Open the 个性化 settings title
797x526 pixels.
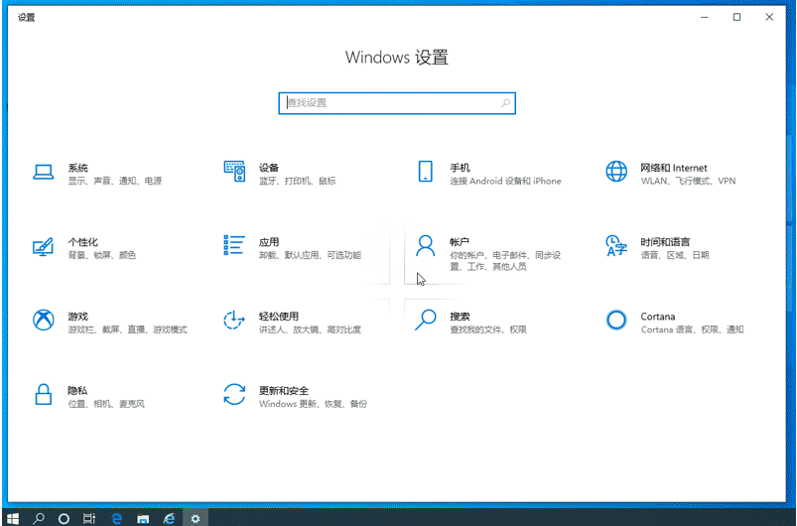pyautogui.click(x=82, y=242)
